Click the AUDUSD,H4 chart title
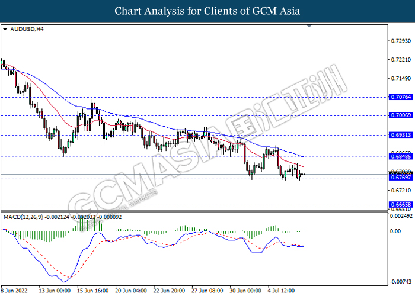 click(27, 29)
